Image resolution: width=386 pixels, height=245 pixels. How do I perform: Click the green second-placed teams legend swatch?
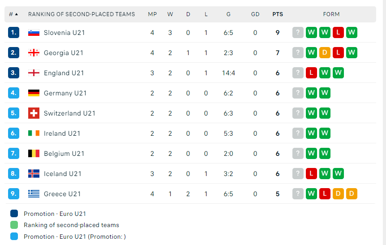pos(14,225)
